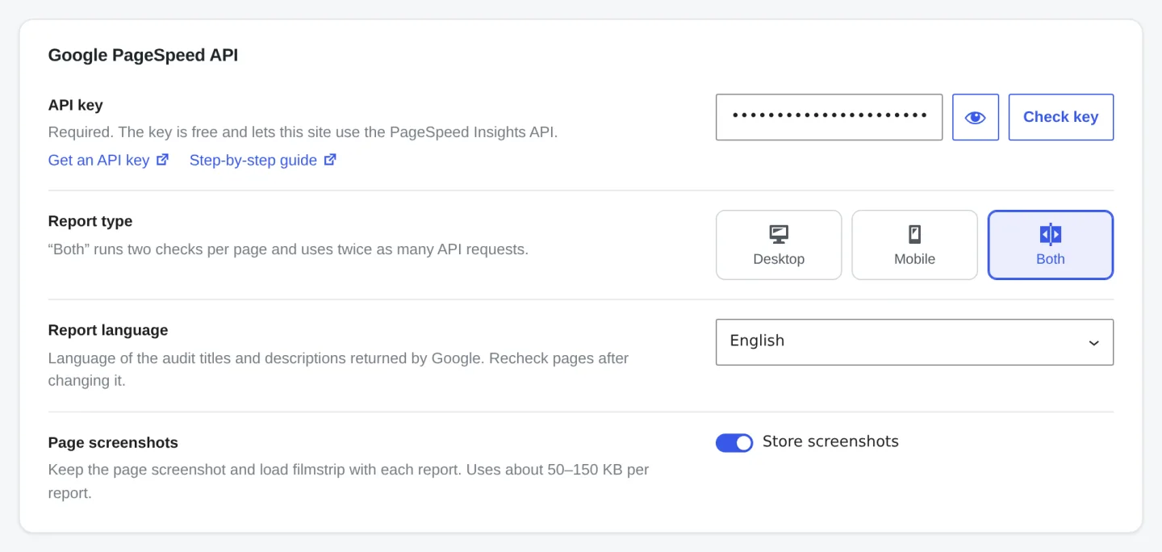Click the Report type setting label

pyautogui.click(x=90, y=221)
